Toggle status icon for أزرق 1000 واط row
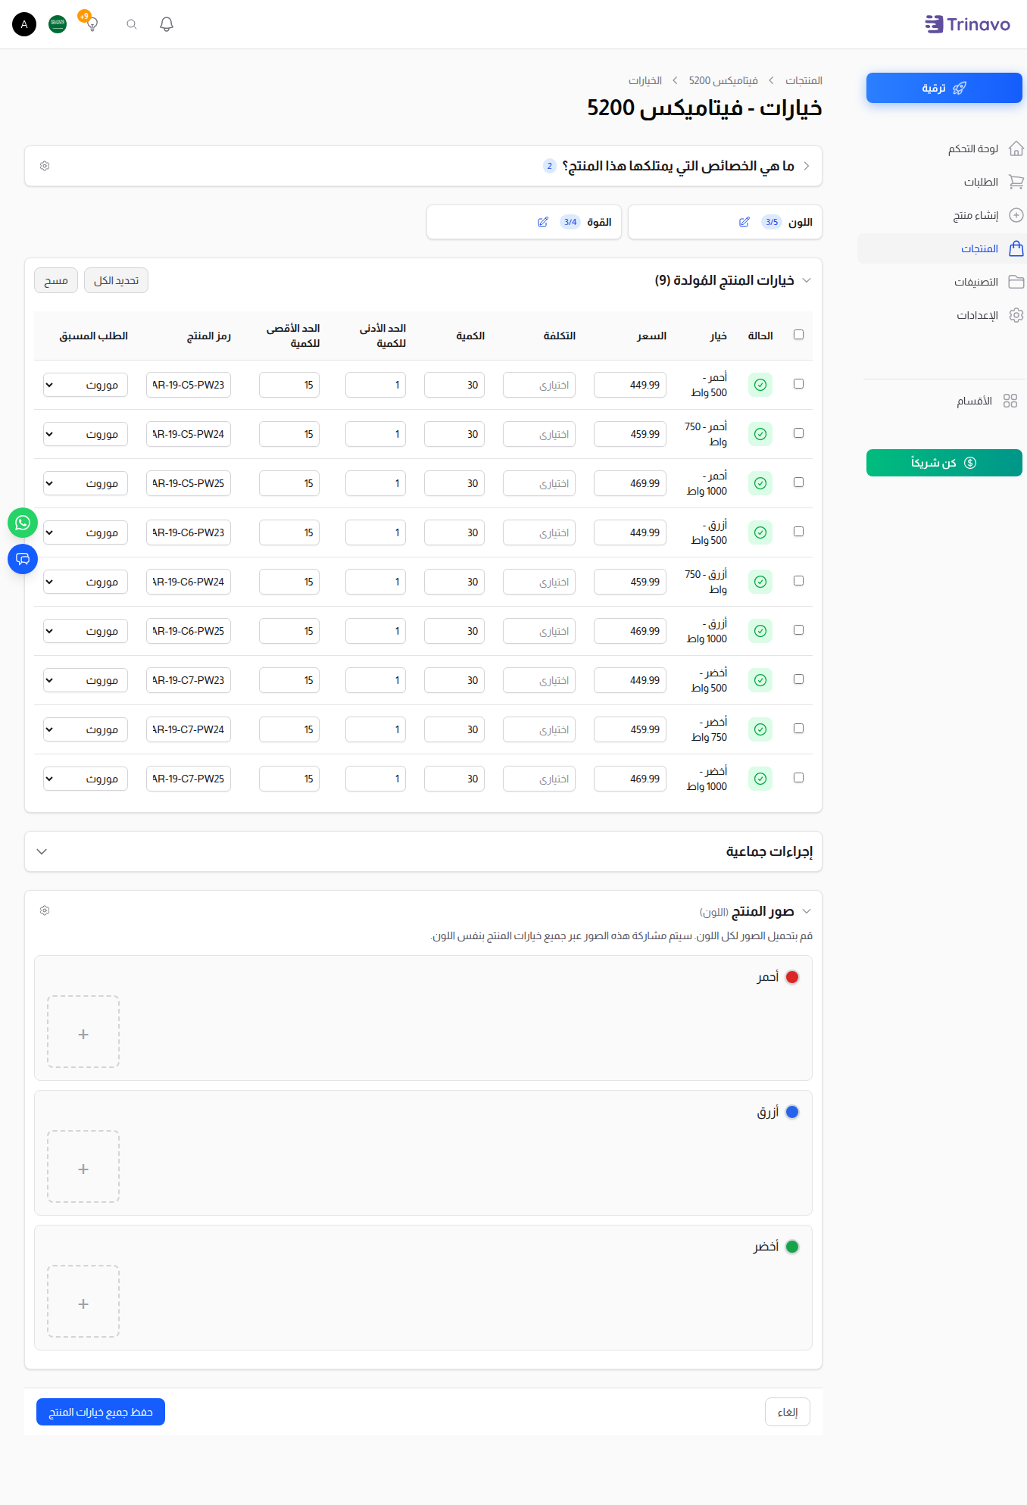Viewport: 1027px width, 1505px height. [760, 631]
